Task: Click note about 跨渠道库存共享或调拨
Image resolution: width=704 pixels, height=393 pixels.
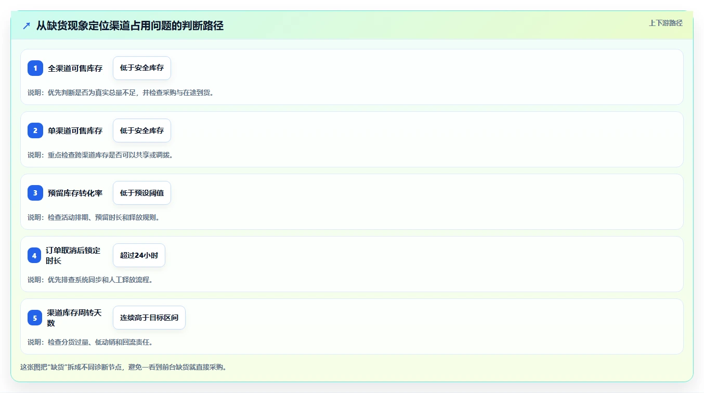Action: click(x=100, y=155)
